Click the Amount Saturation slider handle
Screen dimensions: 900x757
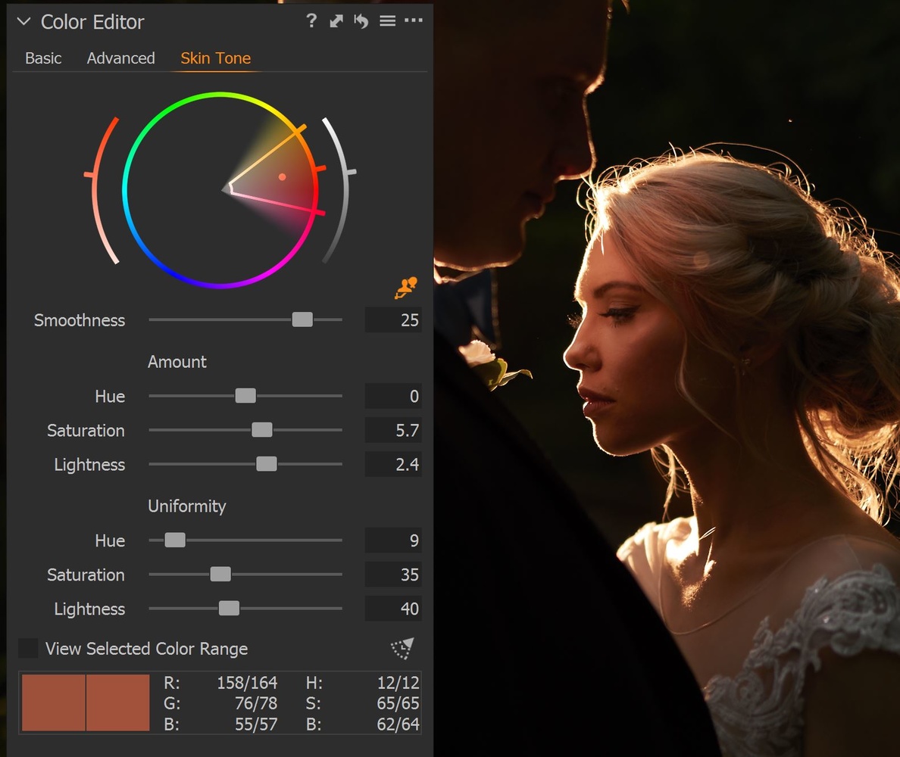coord(262,429)
